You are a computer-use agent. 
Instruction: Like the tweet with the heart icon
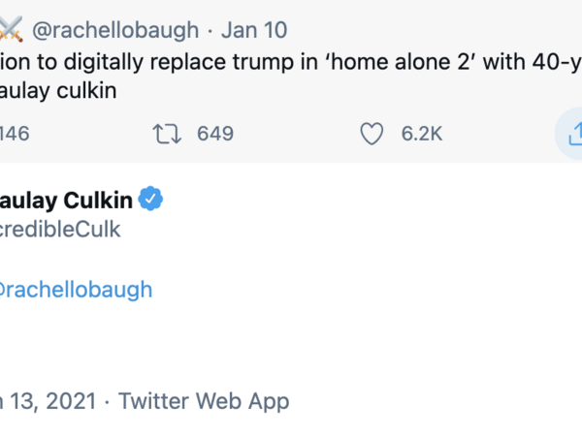(372, 134)
